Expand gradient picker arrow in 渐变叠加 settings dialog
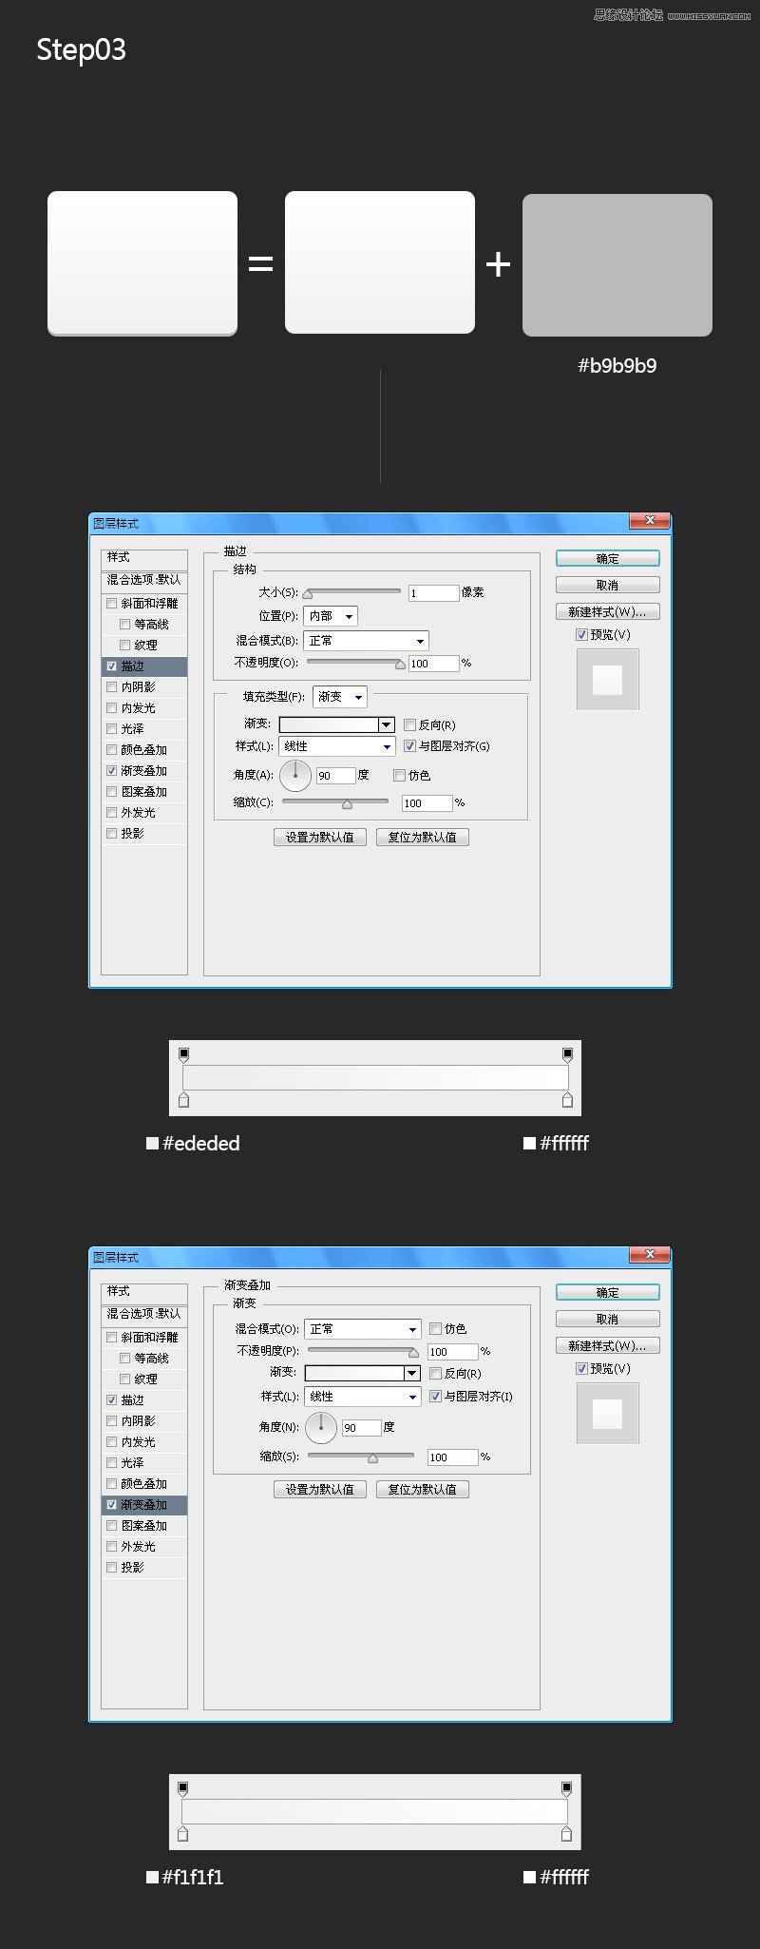Viewport: 760px width, 1949px height. pos(411,1373)
